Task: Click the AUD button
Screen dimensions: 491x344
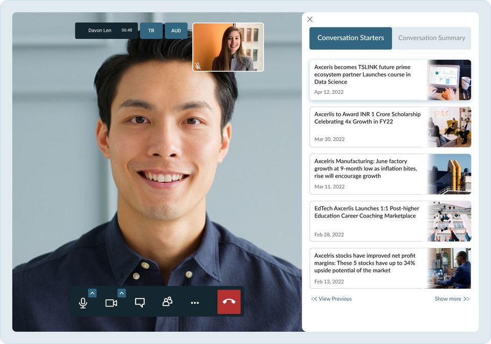Action: click(x=176, y=31)
